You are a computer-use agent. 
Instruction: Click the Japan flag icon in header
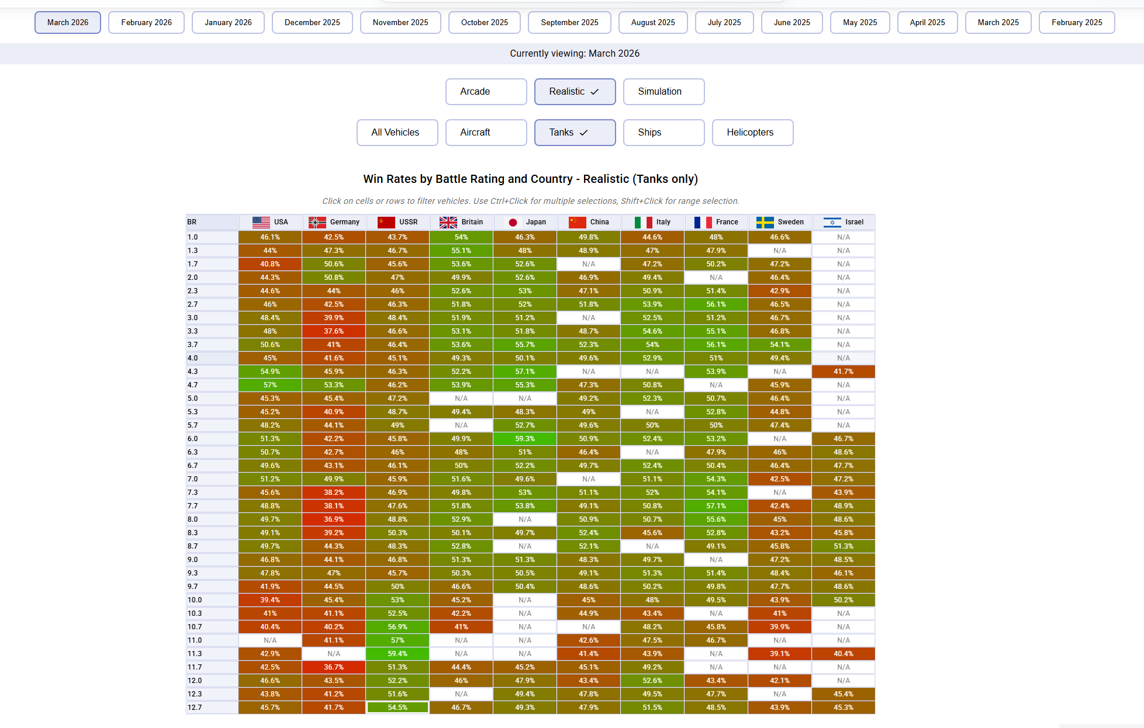pos(513,222)
